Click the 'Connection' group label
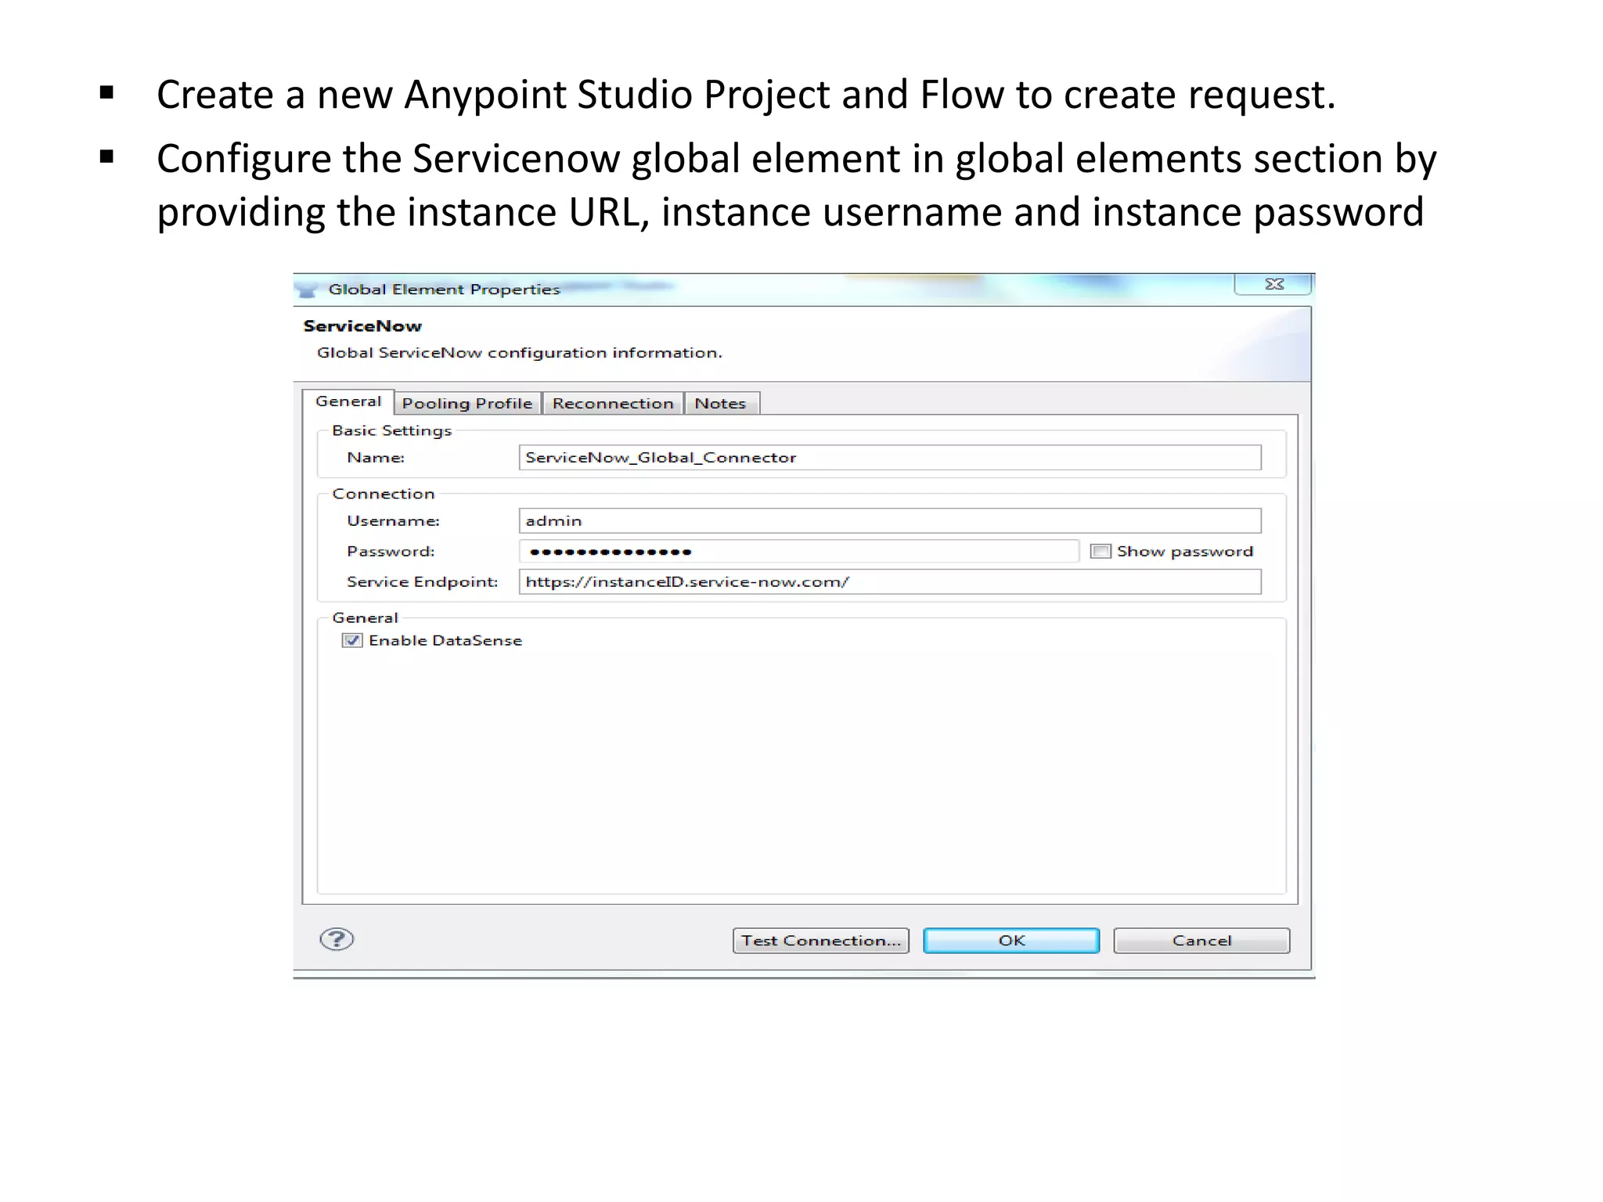 pyautogui.click(x=383, y=494)
